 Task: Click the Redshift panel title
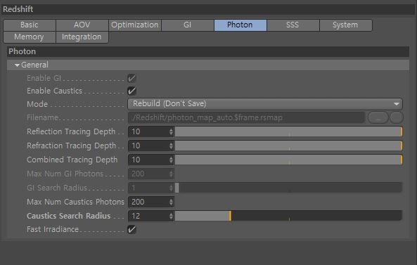[18, 9]
